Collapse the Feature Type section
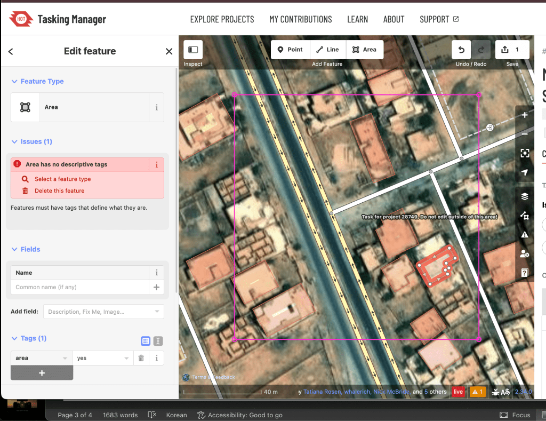Image resolution: width=546 pixels, height=421 pixels. pyautogui.click(x=14, y=82)
